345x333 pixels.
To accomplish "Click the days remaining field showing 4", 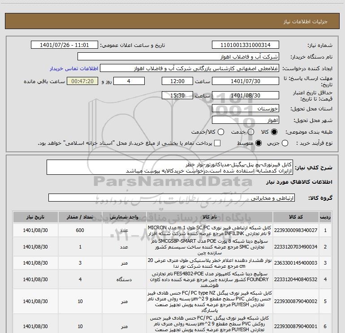I will [129, 81].
